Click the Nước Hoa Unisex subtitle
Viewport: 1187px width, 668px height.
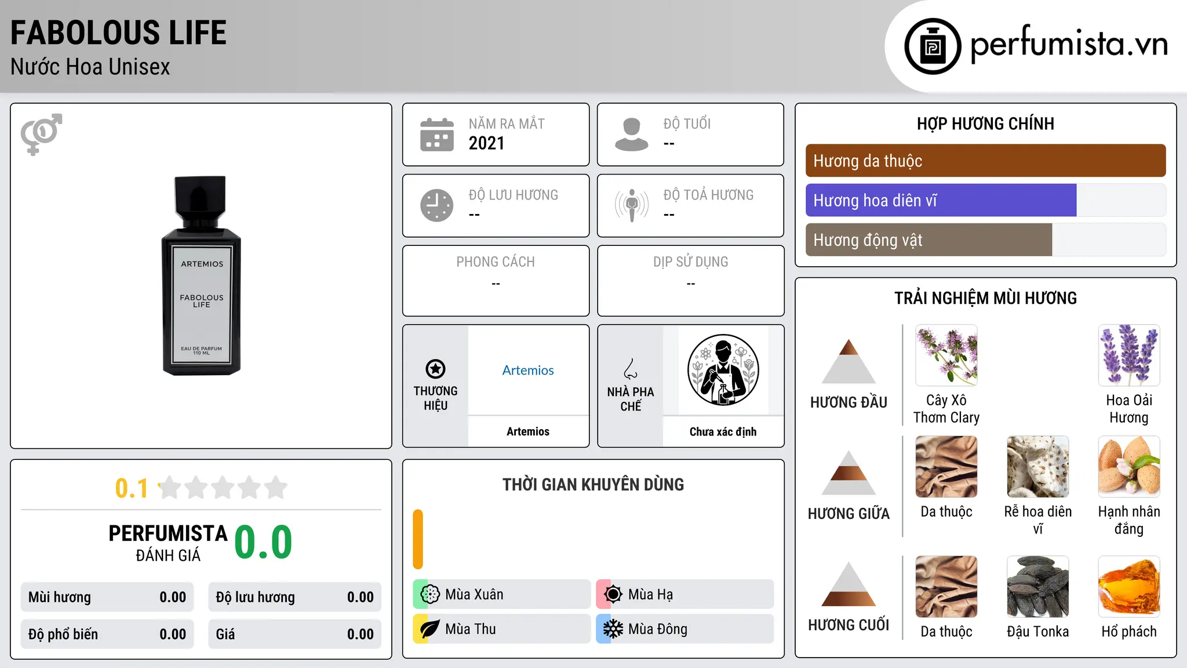(x=90, y=67)
